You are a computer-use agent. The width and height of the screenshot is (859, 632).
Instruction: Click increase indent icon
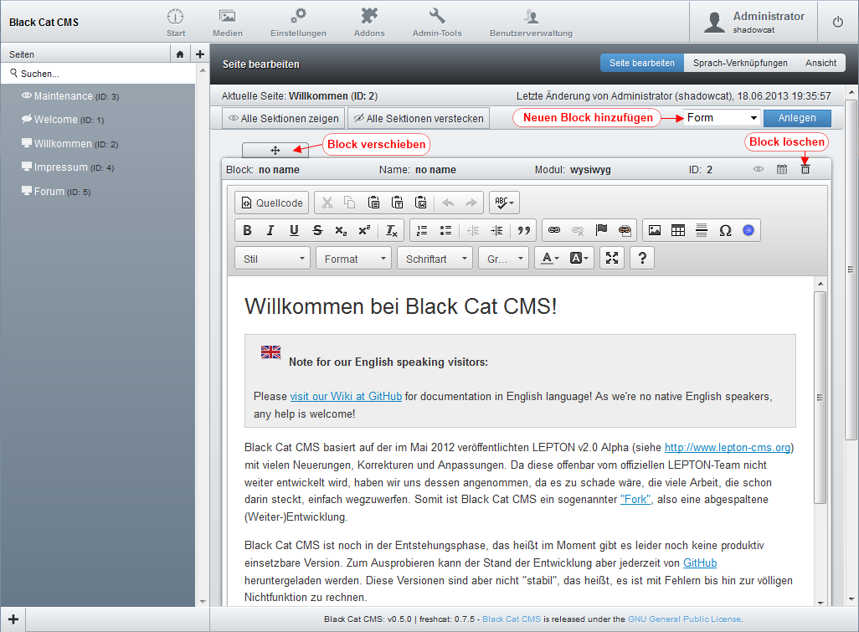click(496, 230)
